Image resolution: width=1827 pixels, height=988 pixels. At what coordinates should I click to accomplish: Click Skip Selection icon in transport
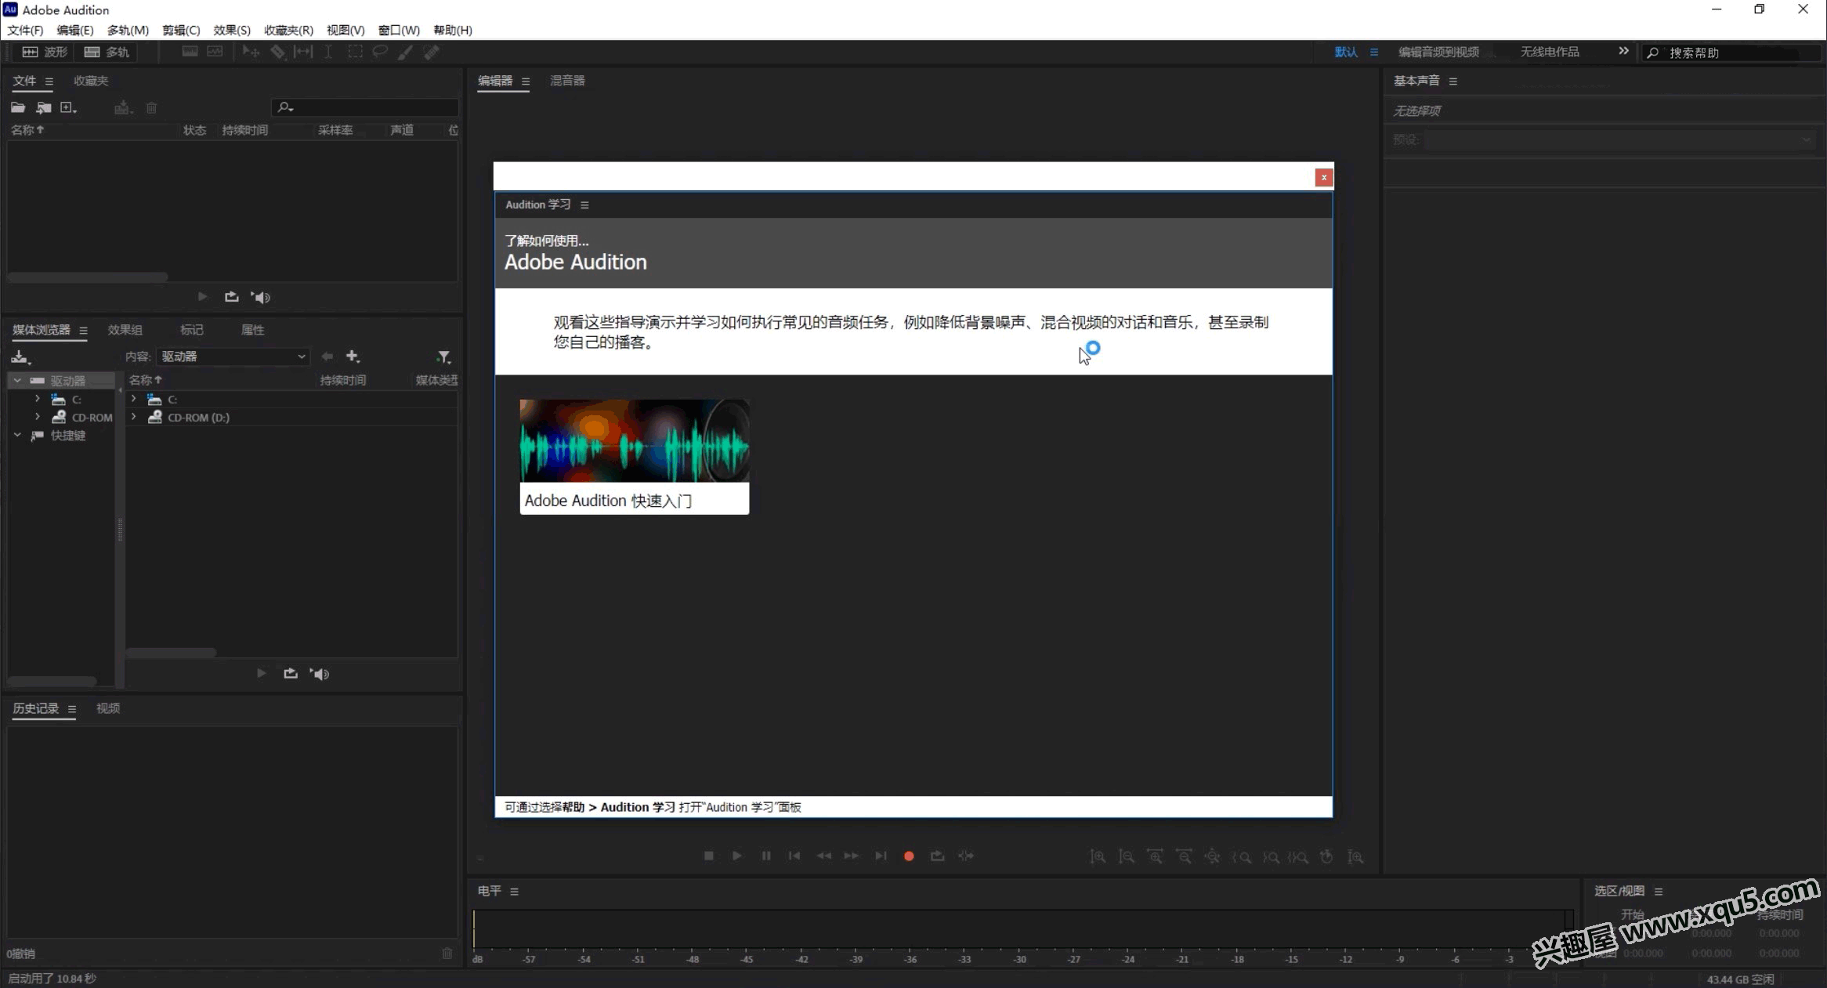click(x=966, y=856)
